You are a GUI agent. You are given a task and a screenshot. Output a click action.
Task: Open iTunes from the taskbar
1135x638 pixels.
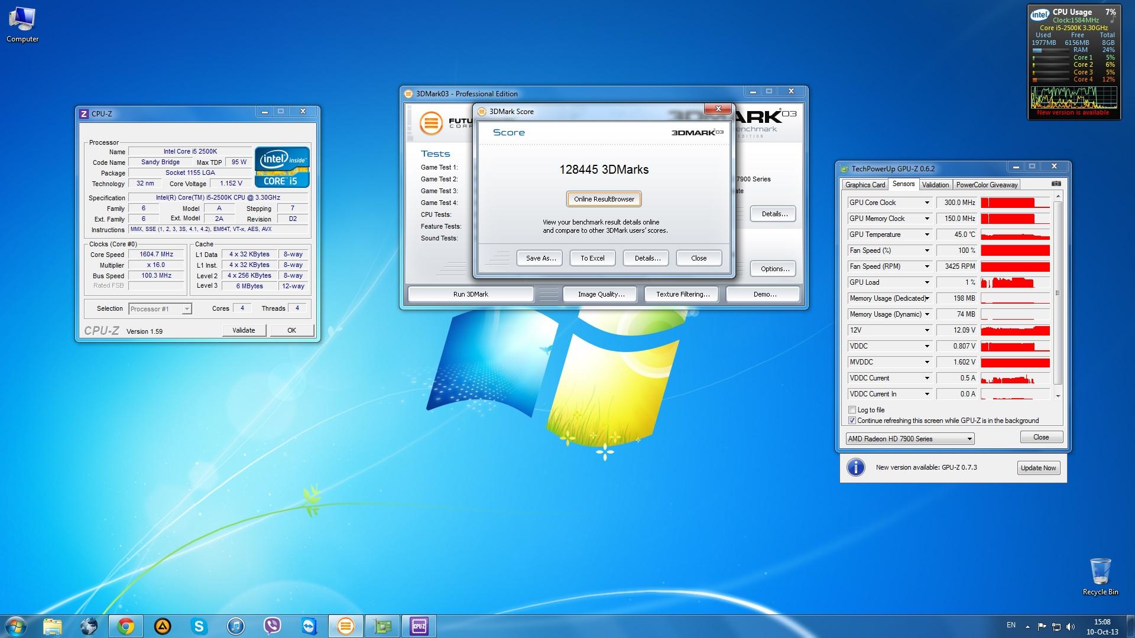coord(236,626)
